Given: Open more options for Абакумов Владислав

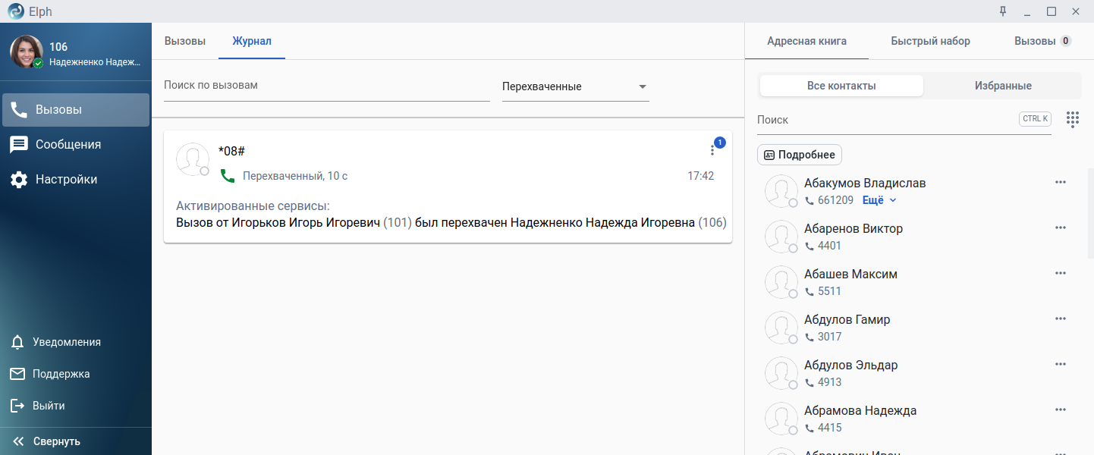Looking at the screenshot, I should tap(1061, 182).
